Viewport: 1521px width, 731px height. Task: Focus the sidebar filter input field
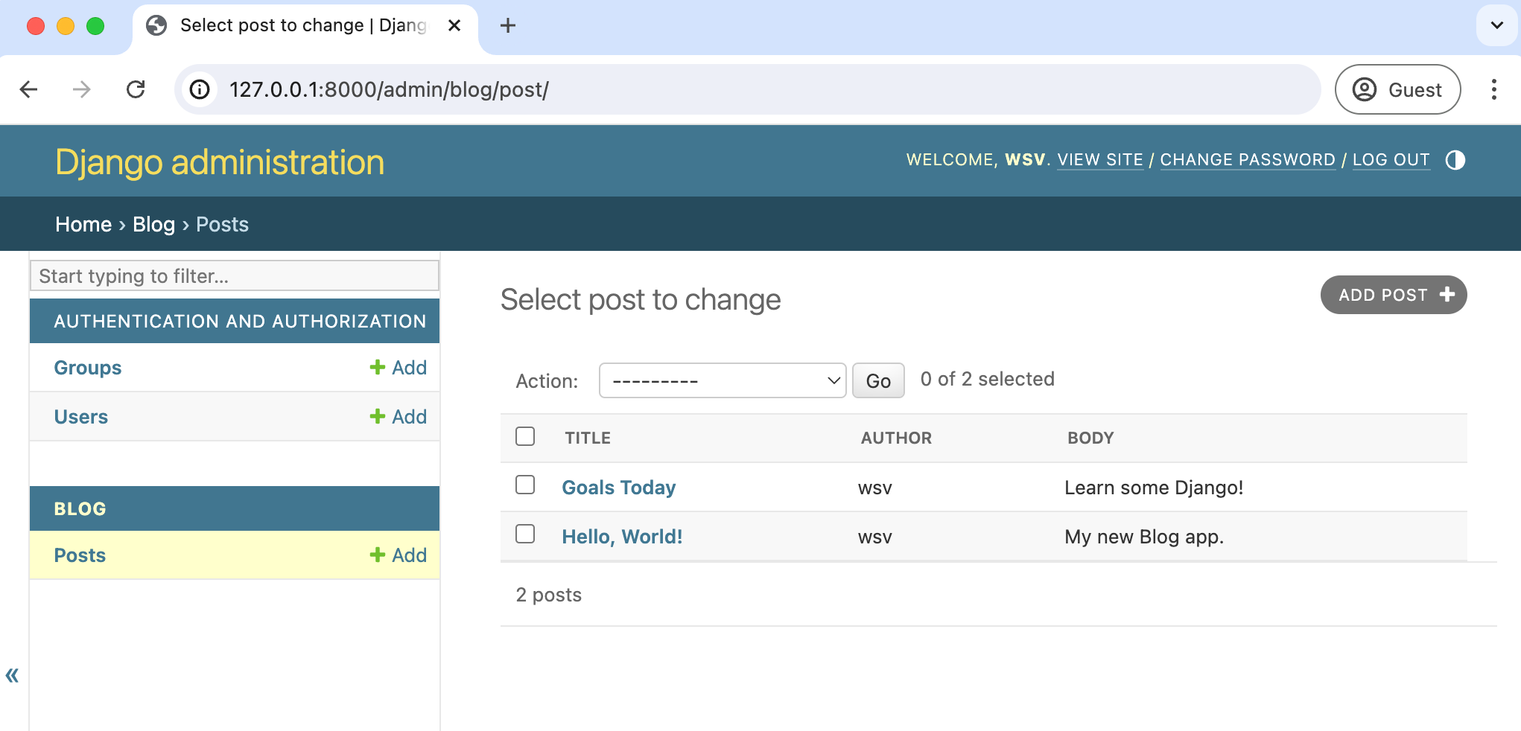[235, 275]
